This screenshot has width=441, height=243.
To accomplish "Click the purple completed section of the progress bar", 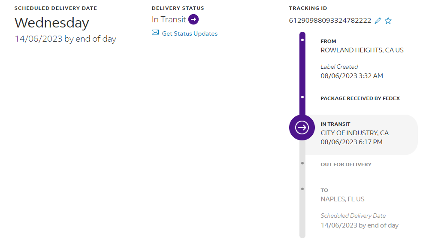I will coord(302,69).
